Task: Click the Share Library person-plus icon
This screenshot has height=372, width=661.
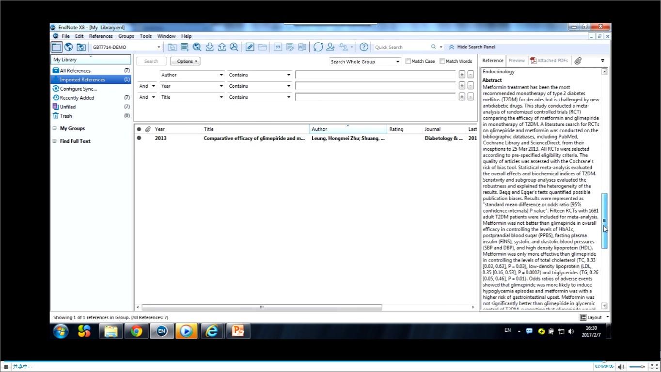Action: point(330,47)
